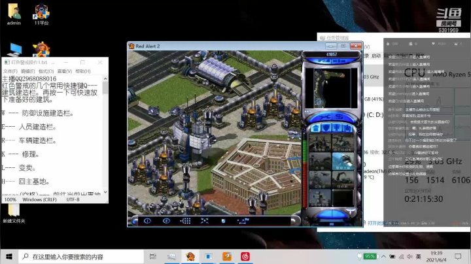Click the line '主播QQ2968088016' in Notepad

coord(29,79)
